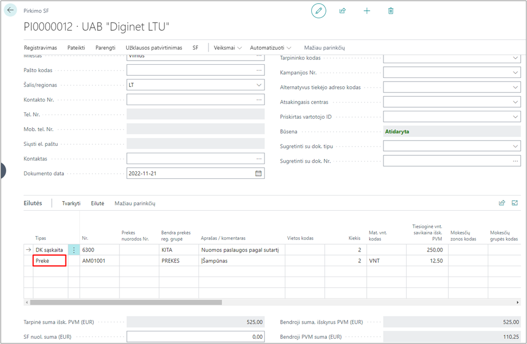527x344 pixels.
Task: Open Eilutė menu in lines section
Action: click(x=97, y=203)
